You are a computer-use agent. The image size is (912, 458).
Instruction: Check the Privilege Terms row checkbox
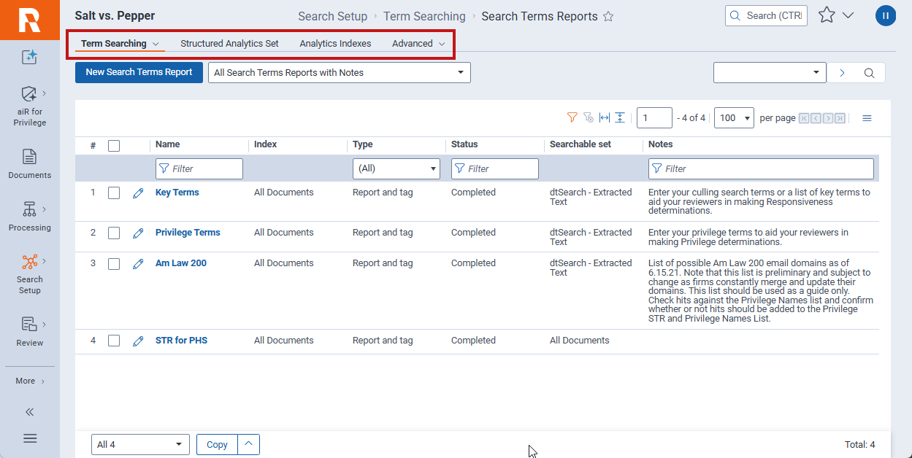pyautogui.click(x=114, y=233)
